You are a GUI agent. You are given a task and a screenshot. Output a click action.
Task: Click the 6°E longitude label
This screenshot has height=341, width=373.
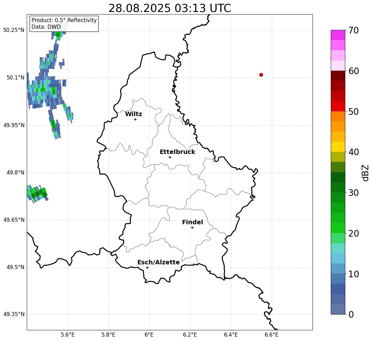[x=149, y=335]
